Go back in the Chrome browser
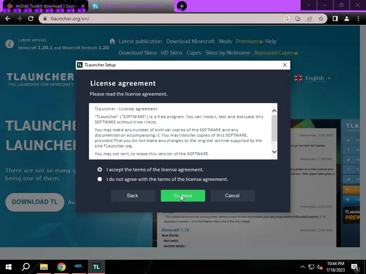366x274 pixels. (8, 19)
